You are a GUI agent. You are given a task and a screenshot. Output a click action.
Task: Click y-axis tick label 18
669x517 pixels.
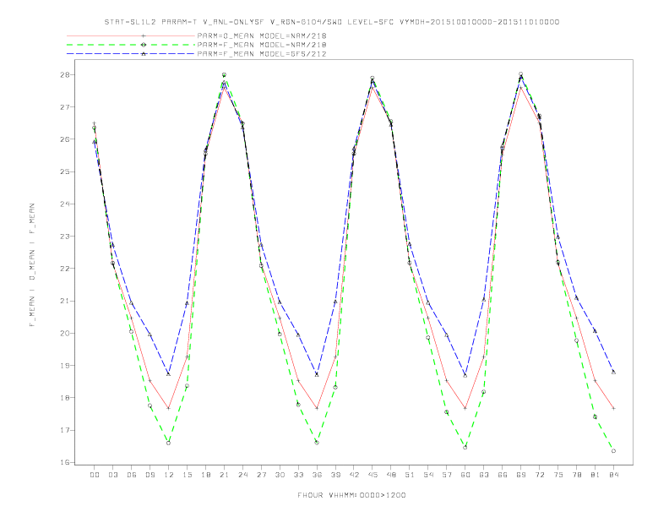point(64,398)
